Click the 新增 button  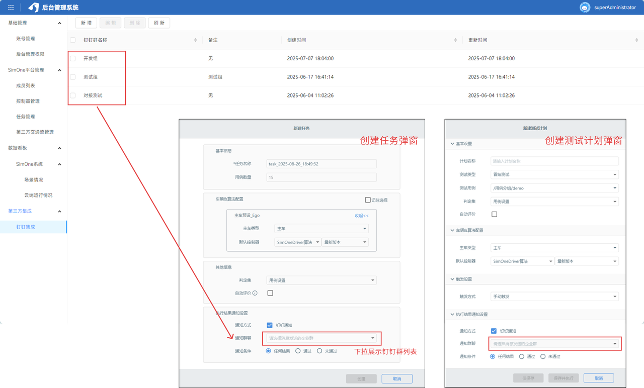(x=86, y=23)
